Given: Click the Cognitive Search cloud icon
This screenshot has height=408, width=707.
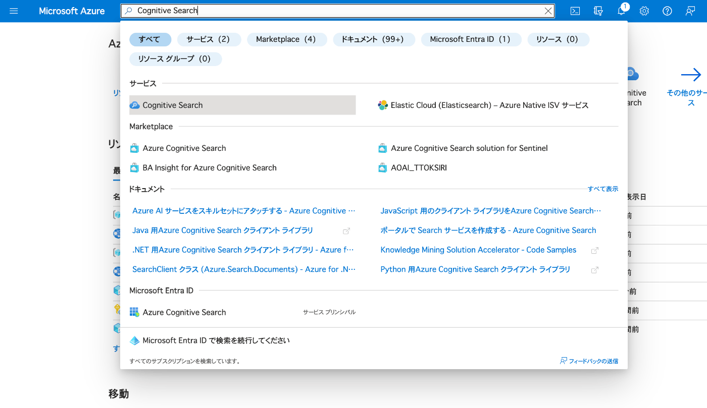Looking at the screenshot, I should tap(134, 105).
